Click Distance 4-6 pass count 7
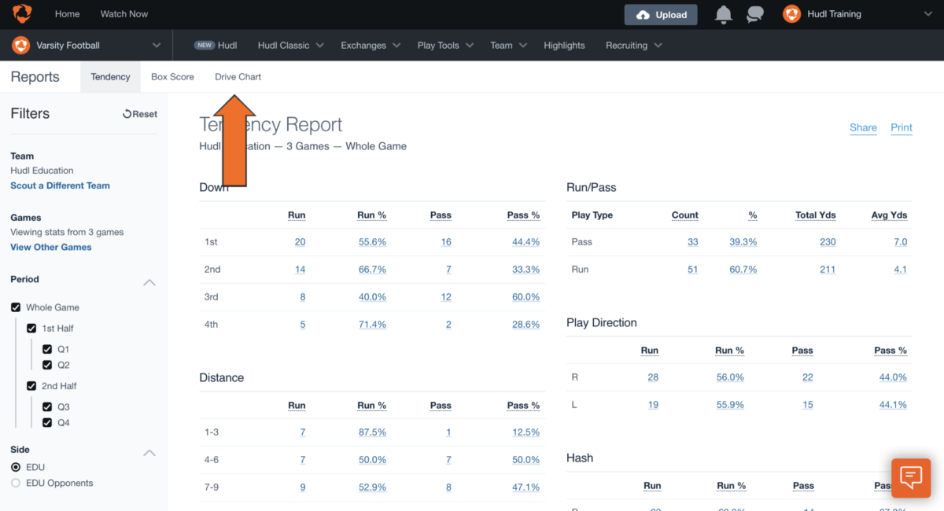Viewport: 944px width, 511px height. 448,460
